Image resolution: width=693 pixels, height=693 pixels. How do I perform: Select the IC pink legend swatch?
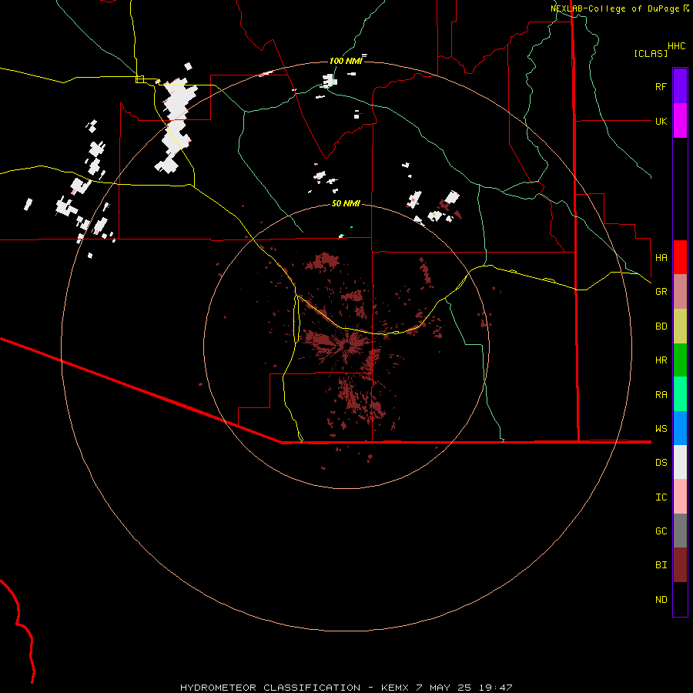tap(680, 497)
